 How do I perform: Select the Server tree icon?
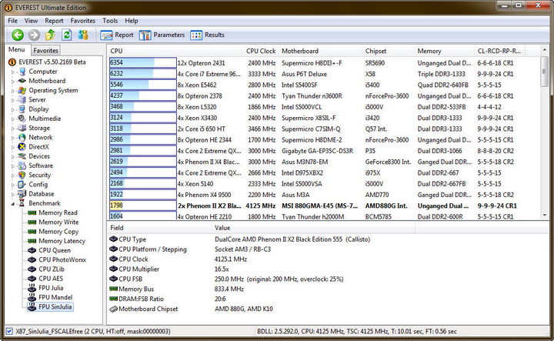point(22,99)
